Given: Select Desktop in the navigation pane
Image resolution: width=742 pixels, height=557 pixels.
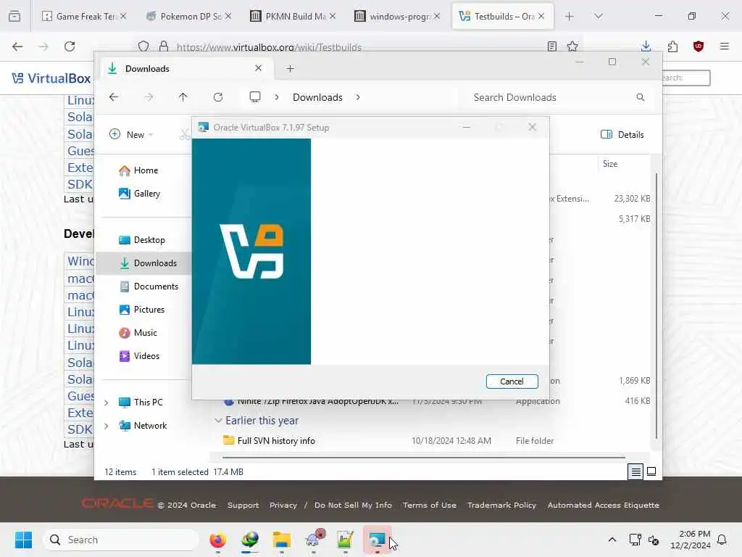Looking at the screenshot, I should pos(142,239).
